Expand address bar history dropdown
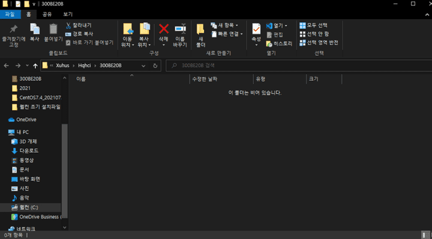This screenshot has width=432, height=239. point(143,66)
